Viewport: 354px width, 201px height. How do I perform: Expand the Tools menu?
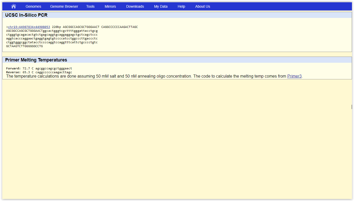(x=90, y=6)
